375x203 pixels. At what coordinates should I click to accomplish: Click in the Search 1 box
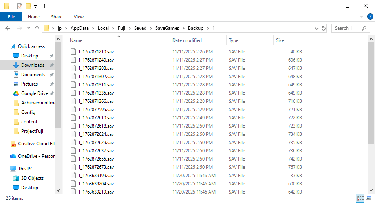tap(347, 28)
